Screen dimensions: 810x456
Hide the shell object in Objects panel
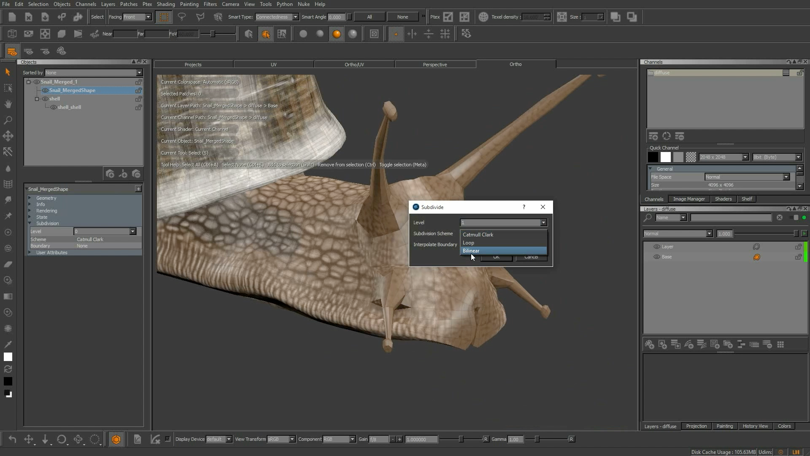[x=46, y=98]
